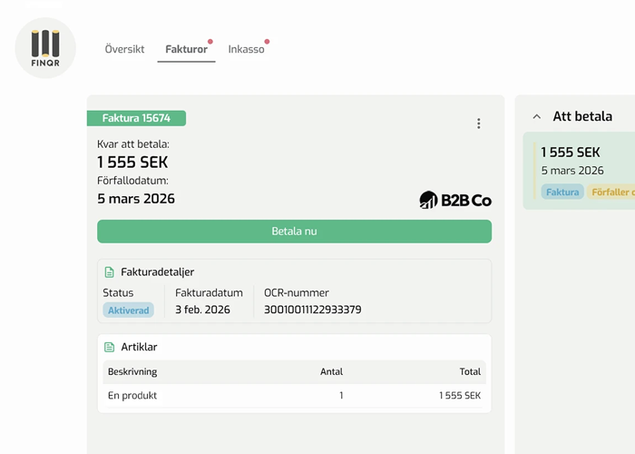635x454 pixels.
Task: Go to the Inkasso tab
Action: (246, 49)
